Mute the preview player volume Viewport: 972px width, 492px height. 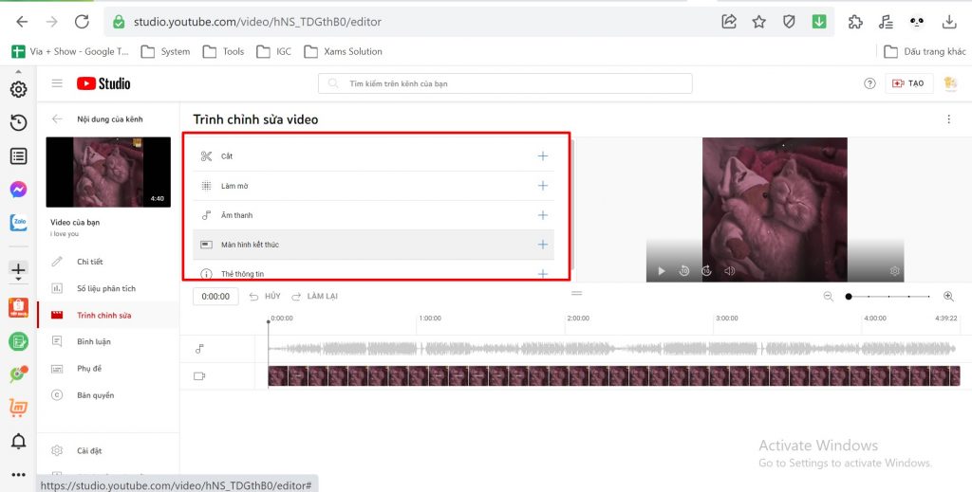point(730,271)
